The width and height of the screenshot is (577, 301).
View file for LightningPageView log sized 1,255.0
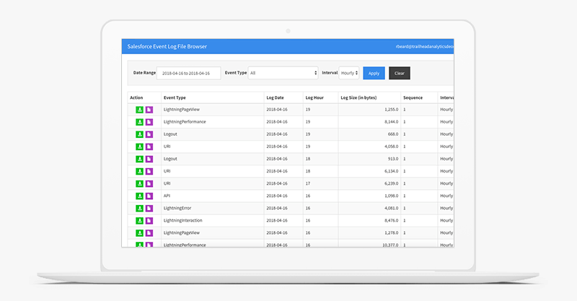coord(149,110)
